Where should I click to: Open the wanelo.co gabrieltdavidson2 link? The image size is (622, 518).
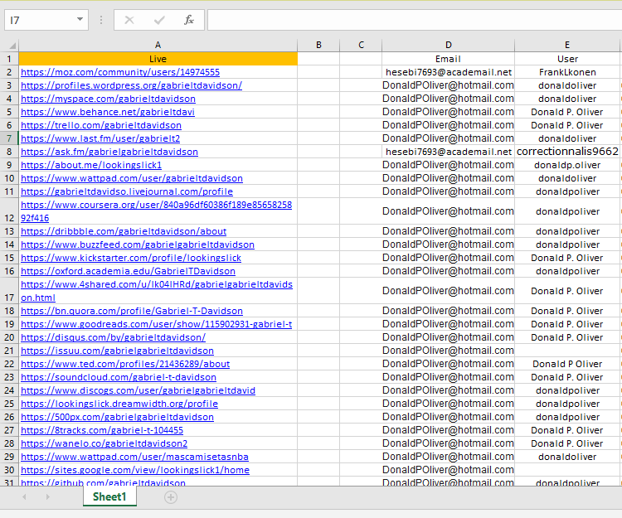104,443
